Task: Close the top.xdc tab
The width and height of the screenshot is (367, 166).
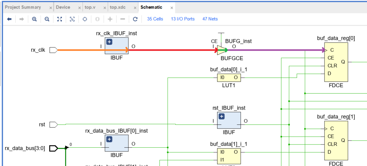Action: 135,8
